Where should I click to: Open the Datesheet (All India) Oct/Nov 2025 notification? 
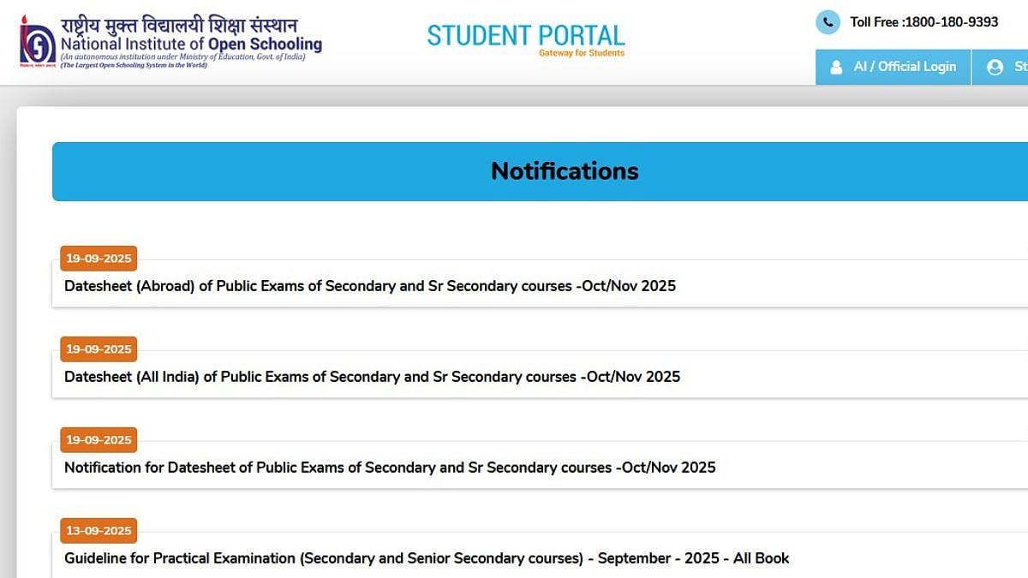[372, 377]
